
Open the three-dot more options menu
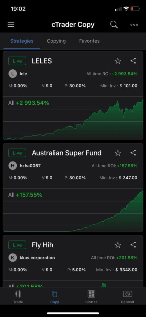pyautogui.click(x=134, y=25)
